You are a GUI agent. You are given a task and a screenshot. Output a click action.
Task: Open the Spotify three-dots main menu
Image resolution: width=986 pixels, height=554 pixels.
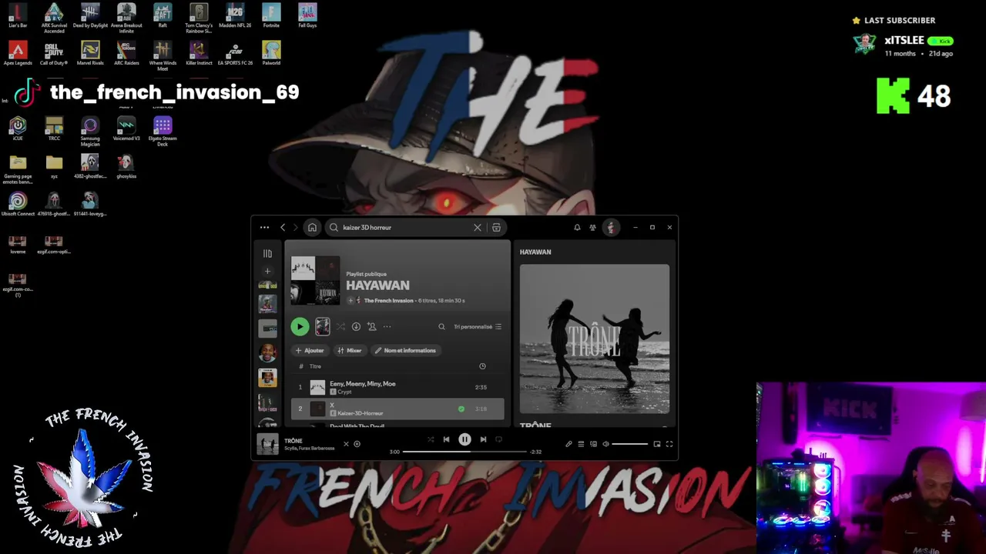click(264, 228)
